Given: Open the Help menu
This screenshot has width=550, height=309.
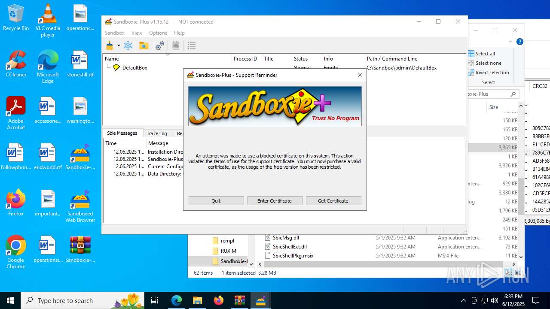Looking at the screenshot, I should click(179, 33).
